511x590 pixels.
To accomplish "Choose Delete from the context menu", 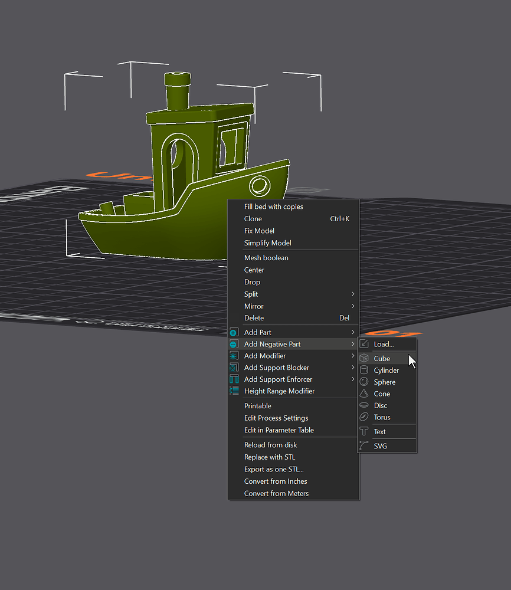I will pyautogui.click(x=293, y=318).
